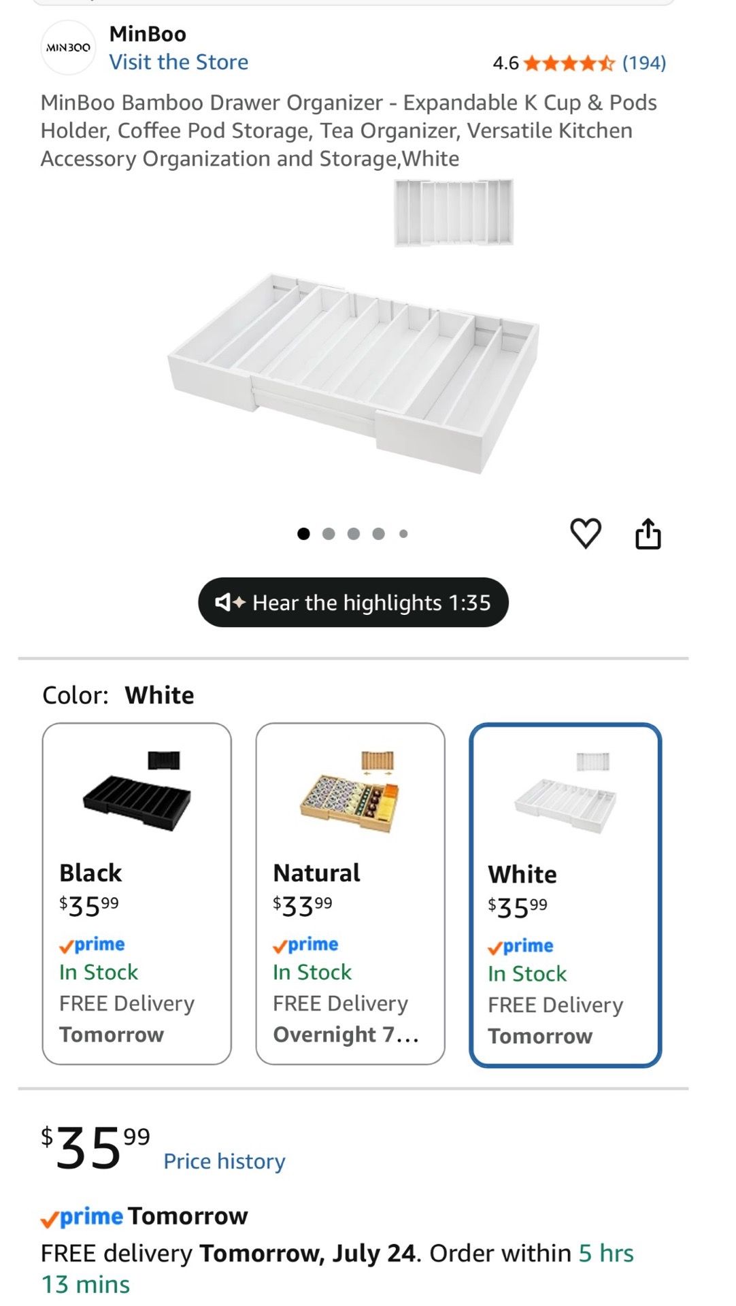Go to last small image dot
This screenshot has width=736, height=1306.
tap(403, 534)
